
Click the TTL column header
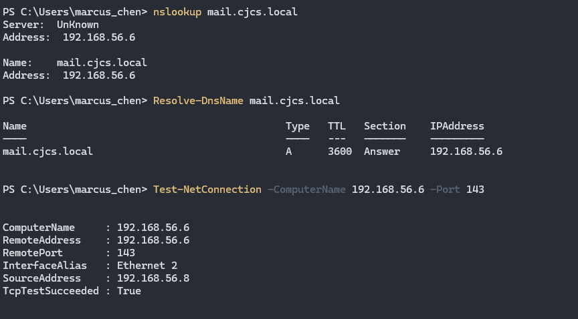coord(336,126)
